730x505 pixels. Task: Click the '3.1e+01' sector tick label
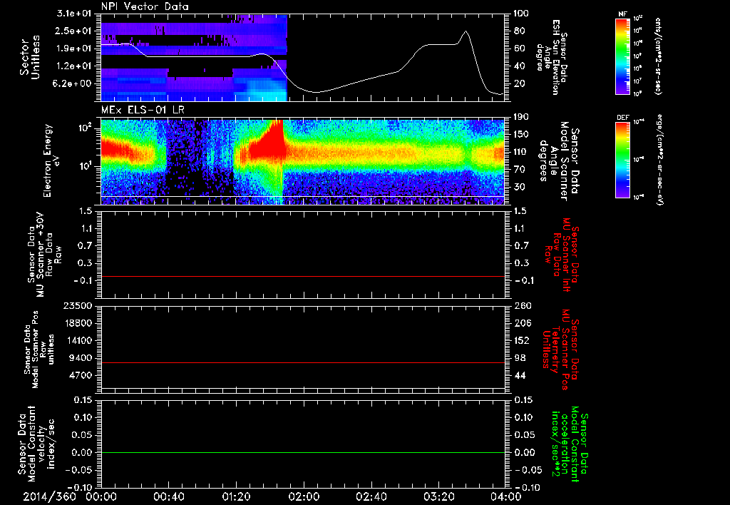point(74,14)
